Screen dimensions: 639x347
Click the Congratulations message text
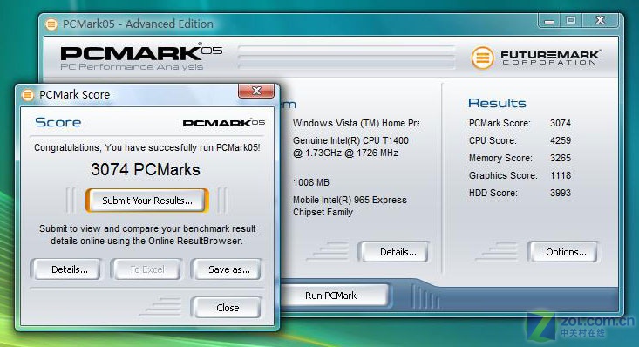[x=147, y=147]
